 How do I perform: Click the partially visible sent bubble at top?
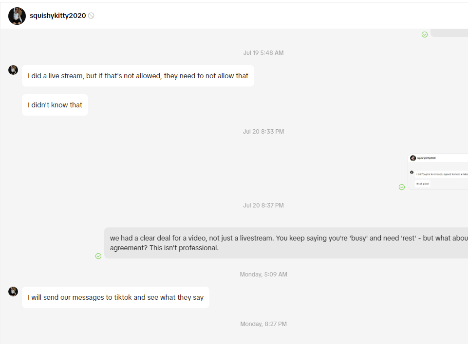click(449, 33)
